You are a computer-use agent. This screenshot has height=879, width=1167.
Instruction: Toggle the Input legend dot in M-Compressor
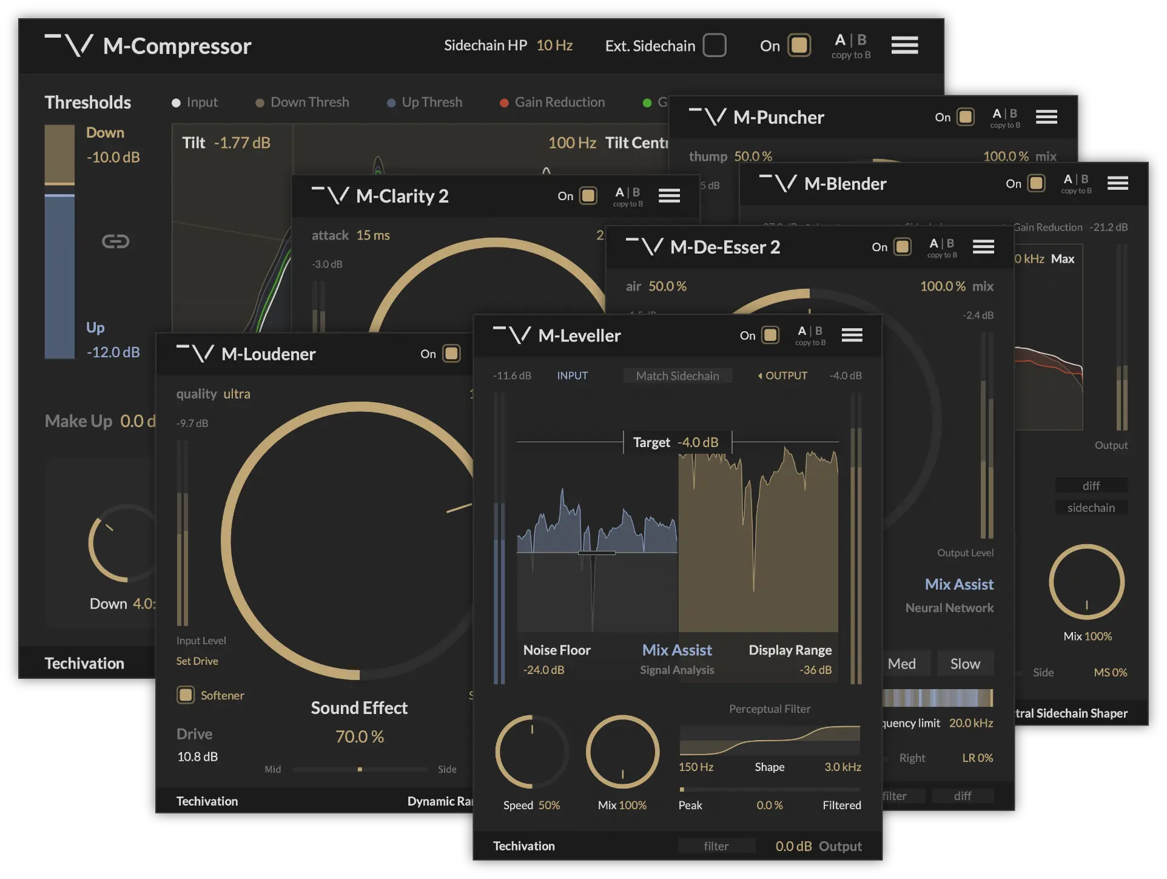(176, 103)
